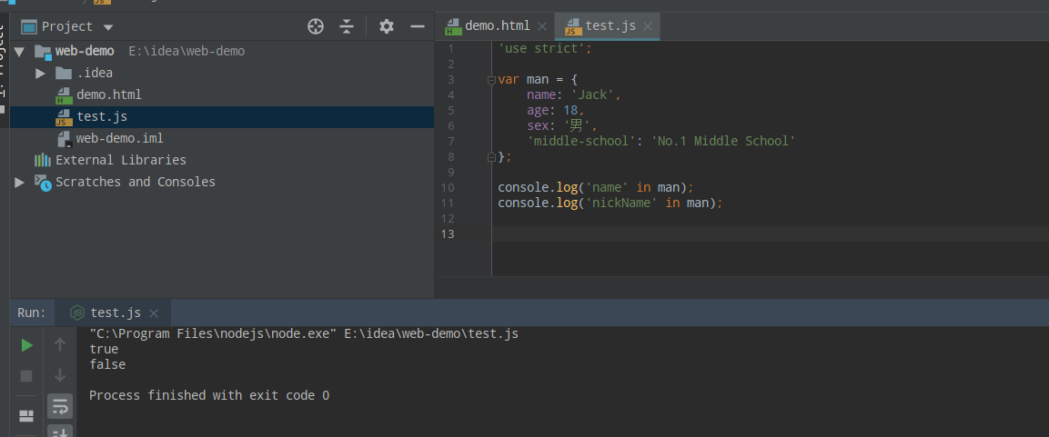Screen dimensions: 1049x437
Task: Collapse the web-demo root folder
Action: [19, 52]
